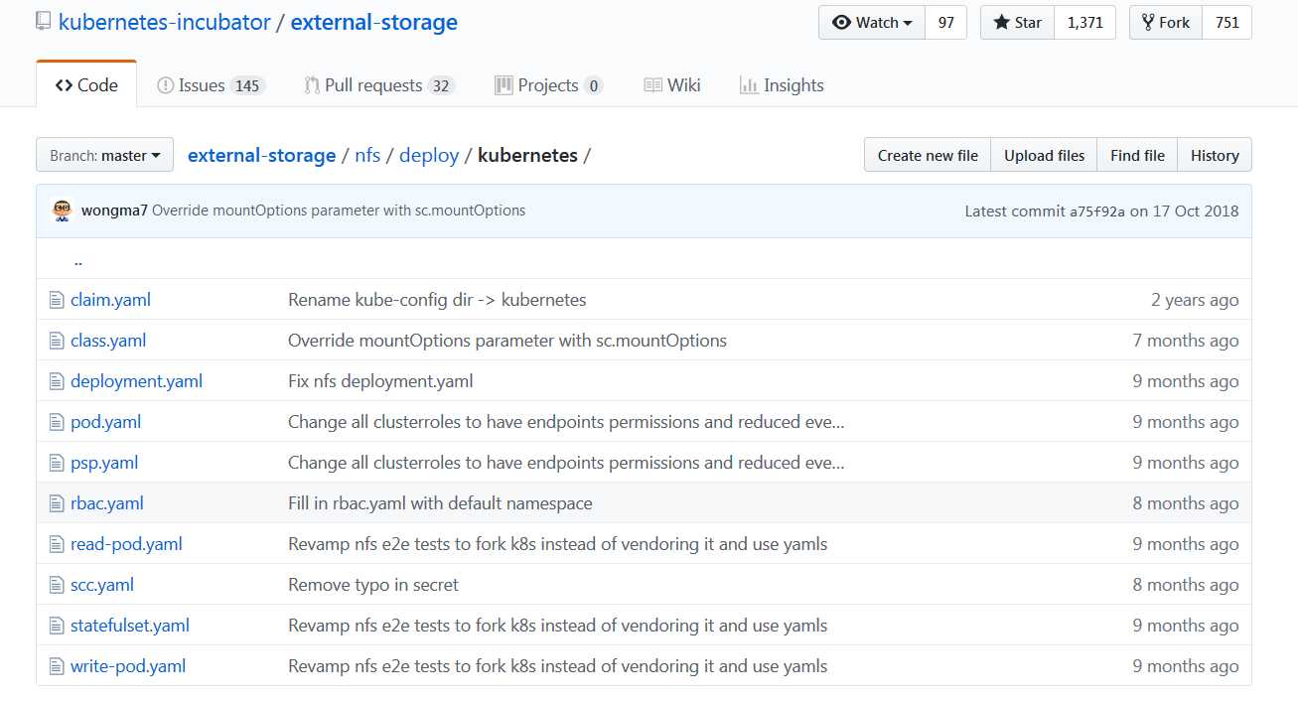
Task: Open rbac.yaml
Action: click(x=107, y=503)
